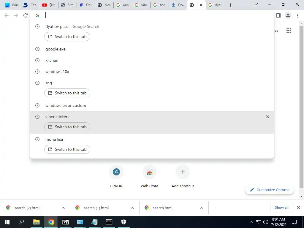Open downloaded file search (2).html

pos(27,208)
